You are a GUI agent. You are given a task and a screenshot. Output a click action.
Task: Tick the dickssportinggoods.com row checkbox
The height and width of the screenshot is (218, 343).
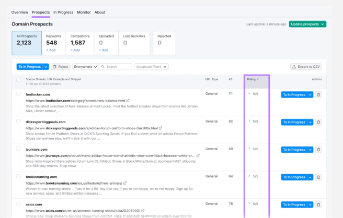18,122
